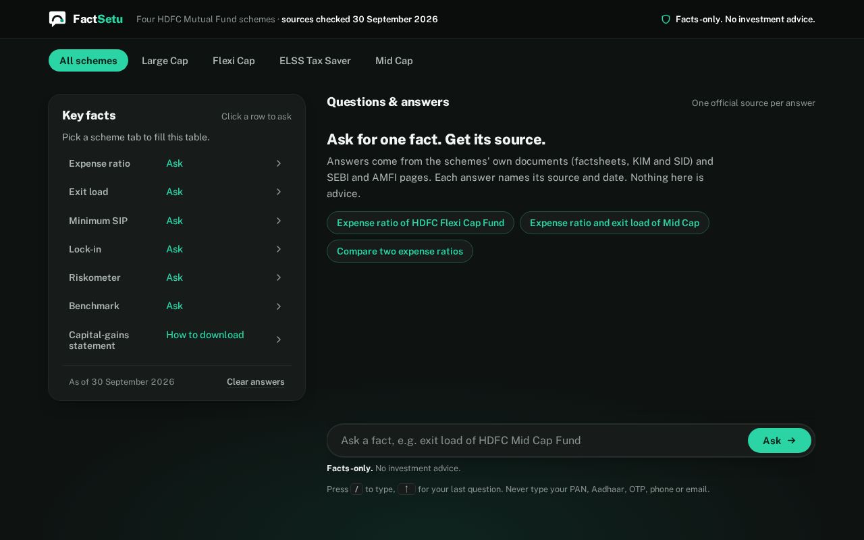Viewport: 864px width, 540px height.
Task: Expand the Benchmark row chevron
Action: (278, 306)
